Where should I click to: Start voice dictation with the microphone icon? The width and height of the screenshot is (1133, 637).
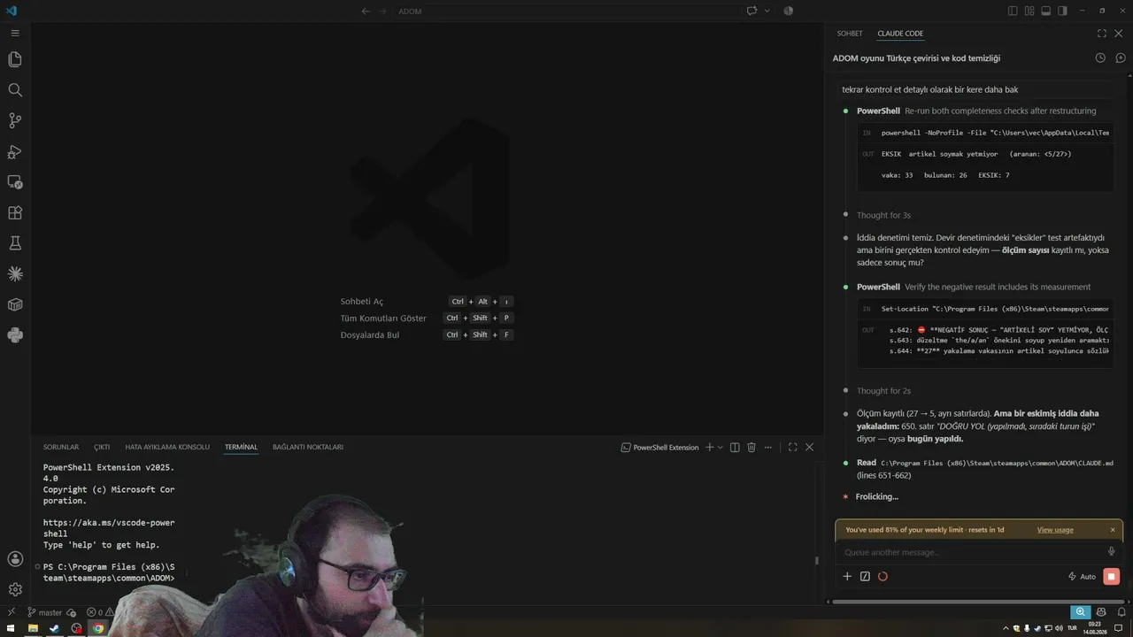(1112, 552)
